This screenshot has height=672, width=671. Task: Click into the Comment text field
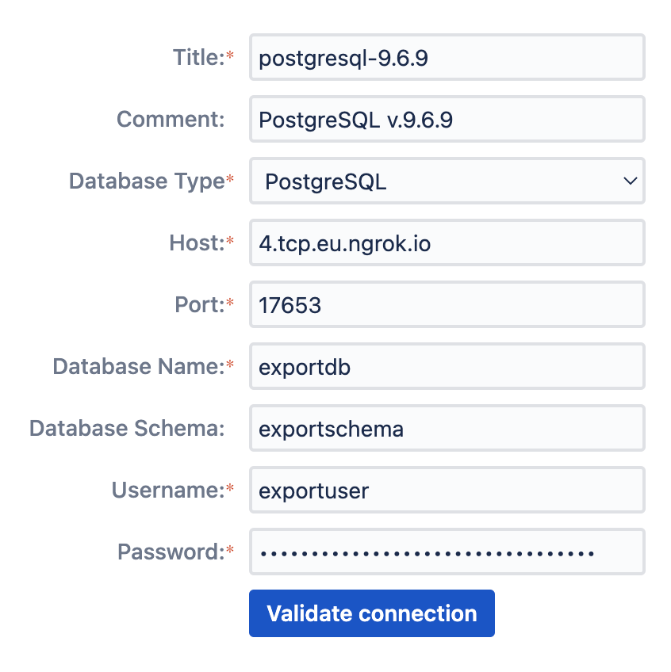click(447, 120)
